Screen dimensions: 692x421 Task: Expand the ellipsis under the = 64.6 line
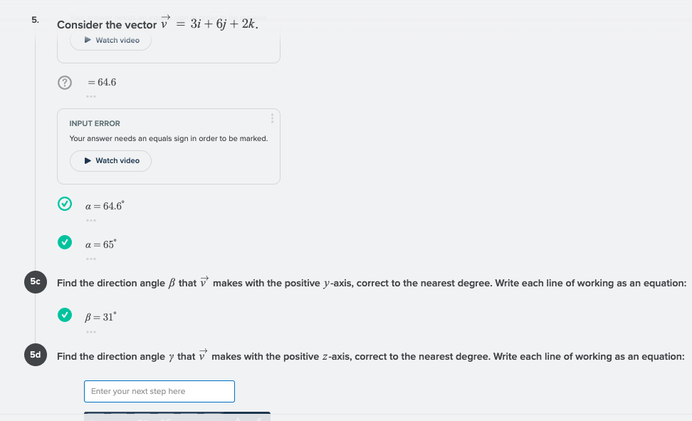[x=91, y=96]
